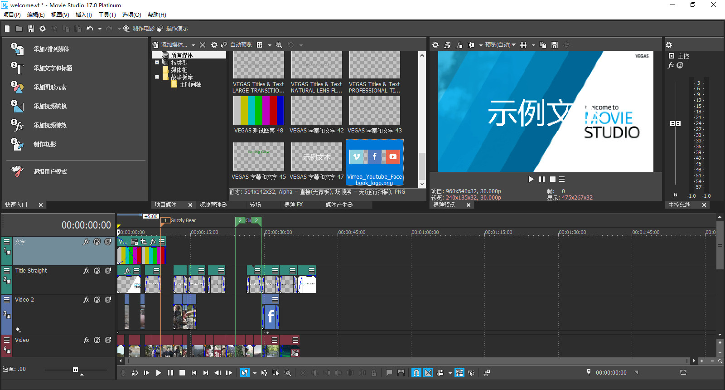This screenshot has height=390, width=725.
Task: Switch to the 视频 FX tab
Action: click(293, 205)
